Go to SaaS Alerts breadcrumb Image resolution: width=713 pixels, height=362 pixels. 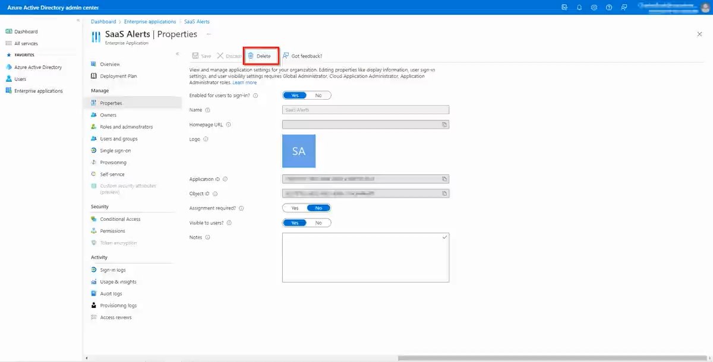[197, 21]
